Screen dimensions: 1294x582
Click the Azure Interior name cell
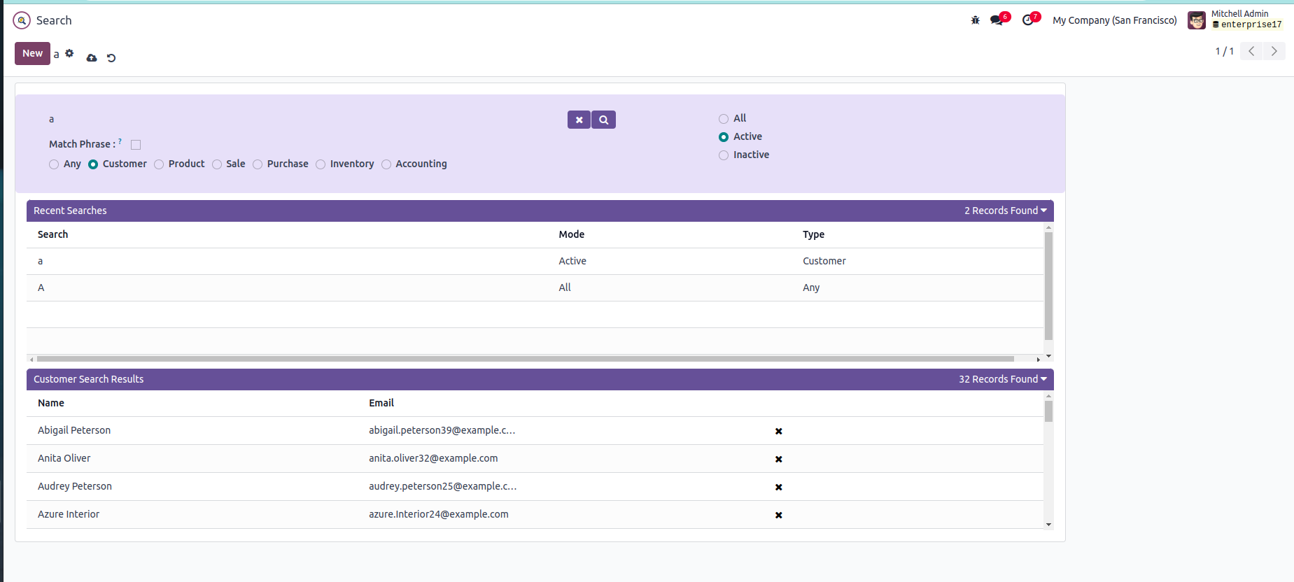[x=69, y=514]
